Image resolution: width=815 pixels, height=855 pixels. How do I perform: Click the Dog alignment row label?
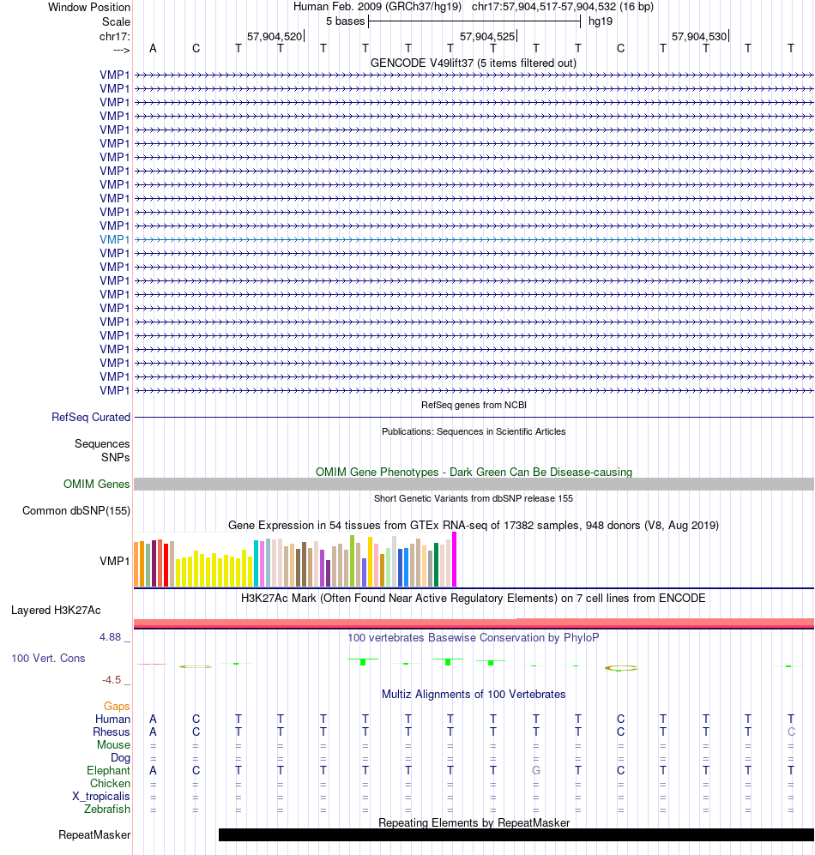coord(121,758)
